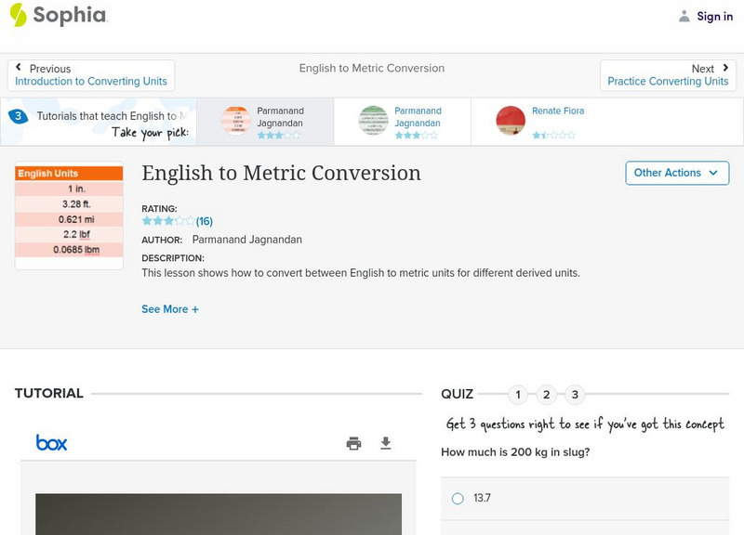Click the Previous left arrow icon
Viewport: 744px width, 535px height.
[19, 68]
